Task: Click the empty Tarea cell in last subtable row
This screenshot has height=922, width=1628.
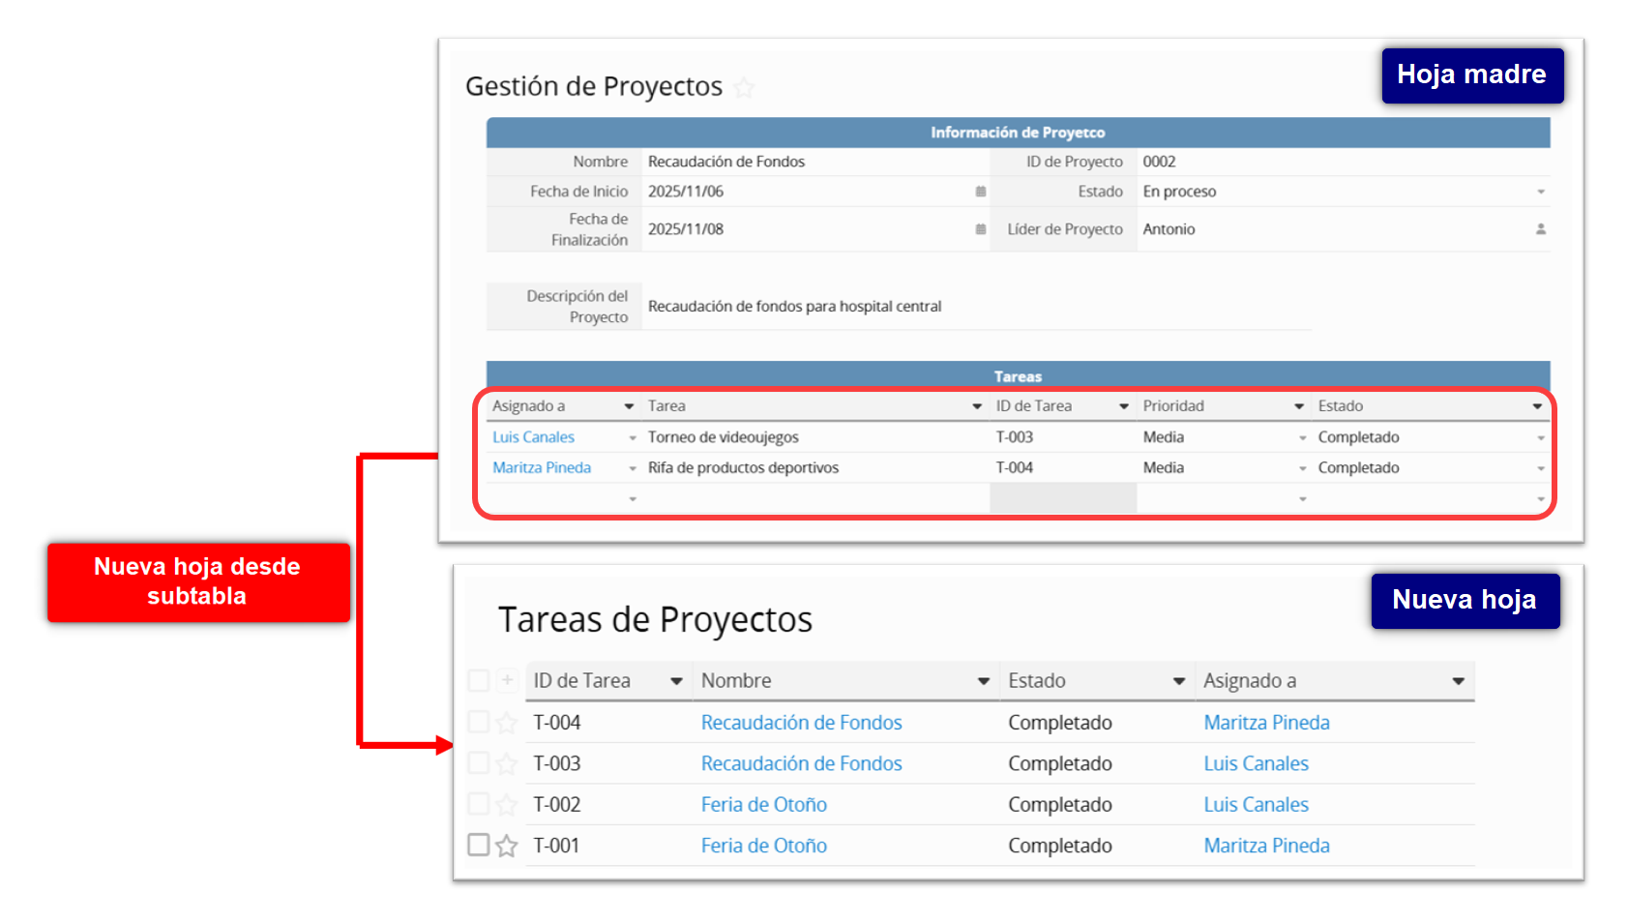Action: [x=813, y=498]
